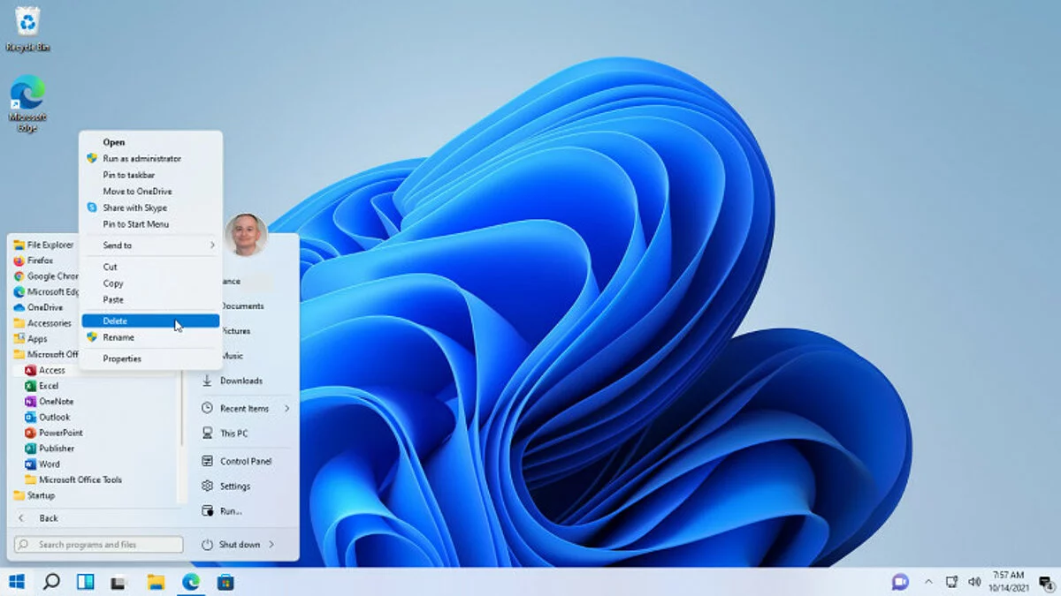Select Properties from the context menu
This screenshot has width=1061, height=596.
tap(122, 358)
